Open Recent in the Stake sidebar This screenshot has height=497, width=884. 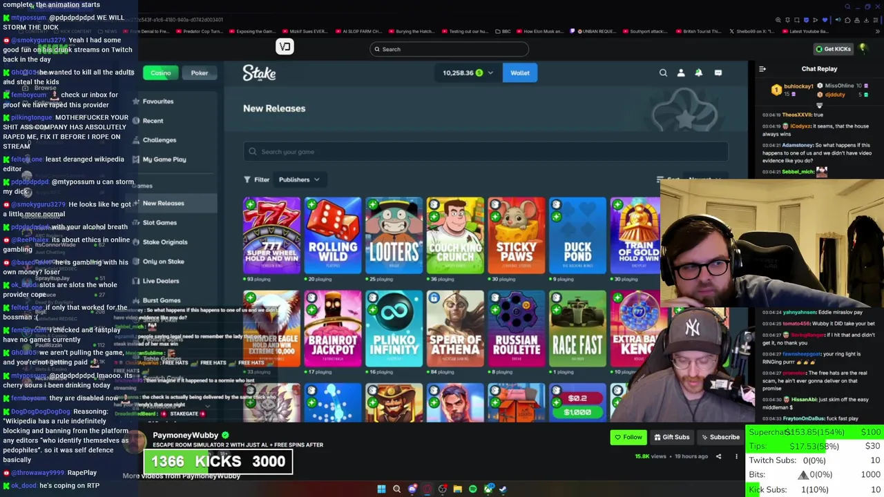153,121
